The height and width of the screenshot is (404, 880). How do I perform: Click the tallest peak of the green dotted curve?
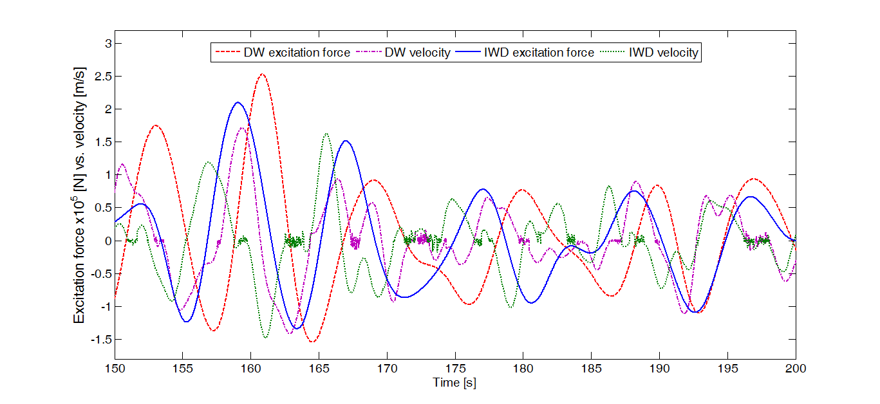coord(326,134)
